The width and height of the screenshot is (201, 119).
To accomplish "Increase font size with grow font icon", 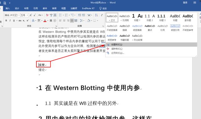I will coord(31,15).
